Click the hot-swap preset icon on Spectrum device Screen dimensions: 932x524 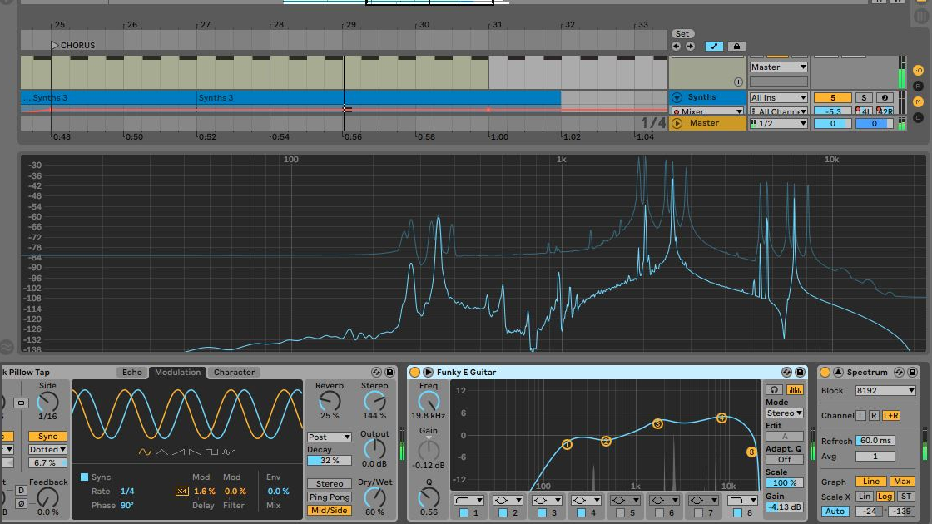click(899, 372)
